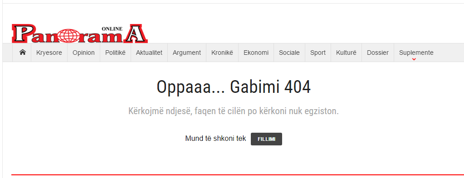Open the Kryesore section
Screen dimensions: 464x178
point(49,53)
